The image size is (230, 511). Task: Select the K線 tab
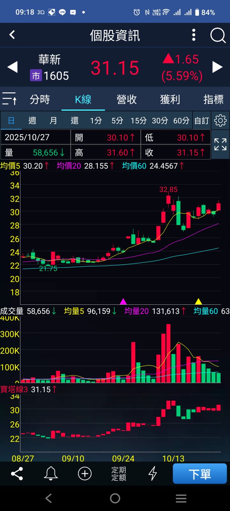[83, 99]
